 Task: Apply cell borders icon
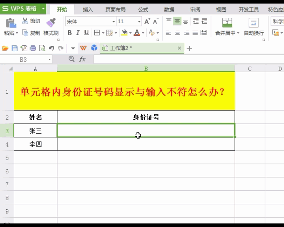pos(97,33)
